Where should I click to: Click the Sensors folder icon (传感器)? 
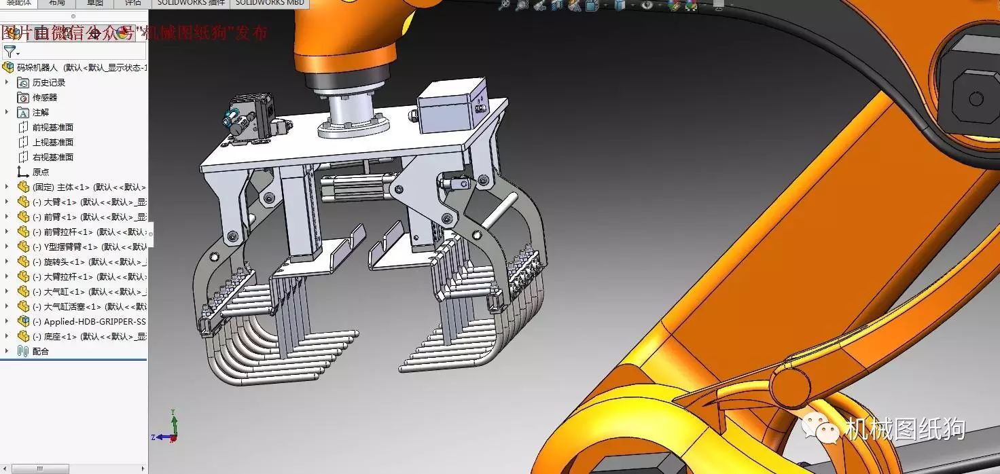click(23, 97)
